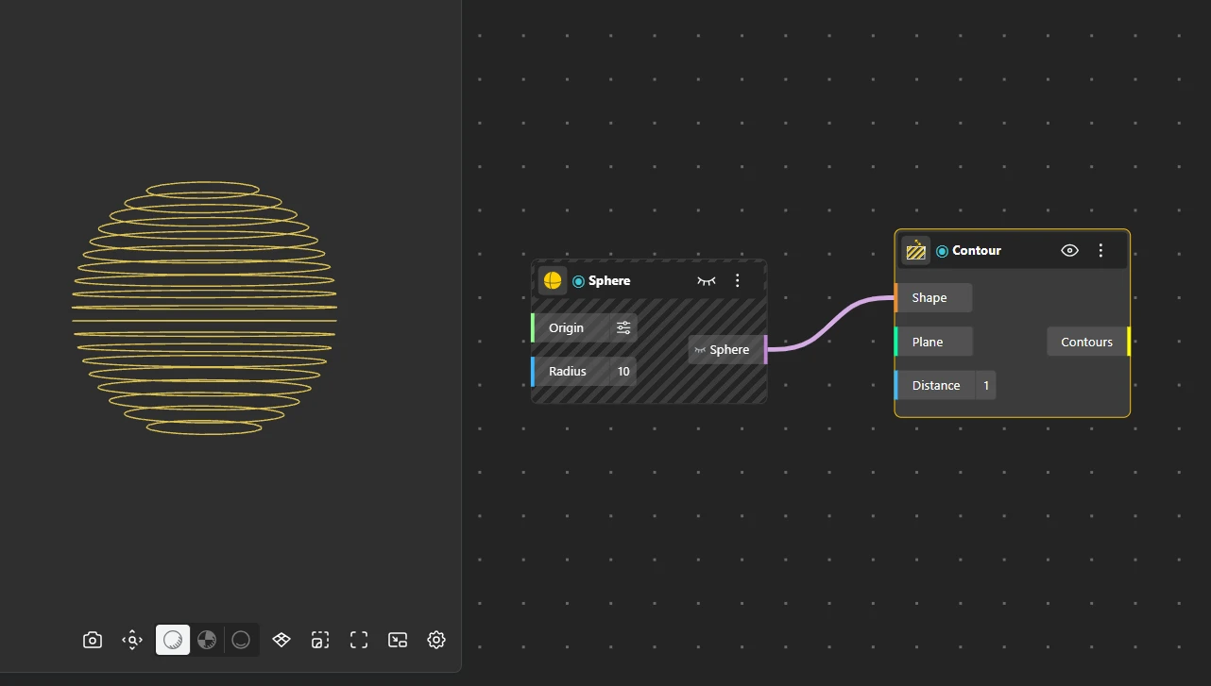Click the Radius value field showing 10

623,372
